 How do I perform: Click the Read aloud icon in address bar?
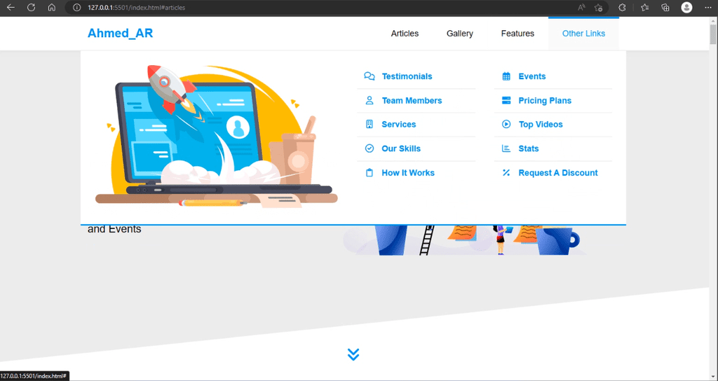[581, 7]
